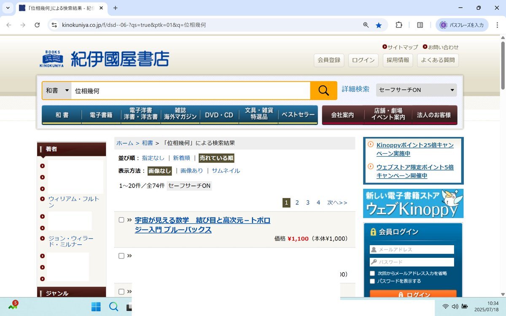Click the bullet icon beside ウィリアム・フルトン
Viewport: 506px width, 316px height.
click(x=42, y=199)
